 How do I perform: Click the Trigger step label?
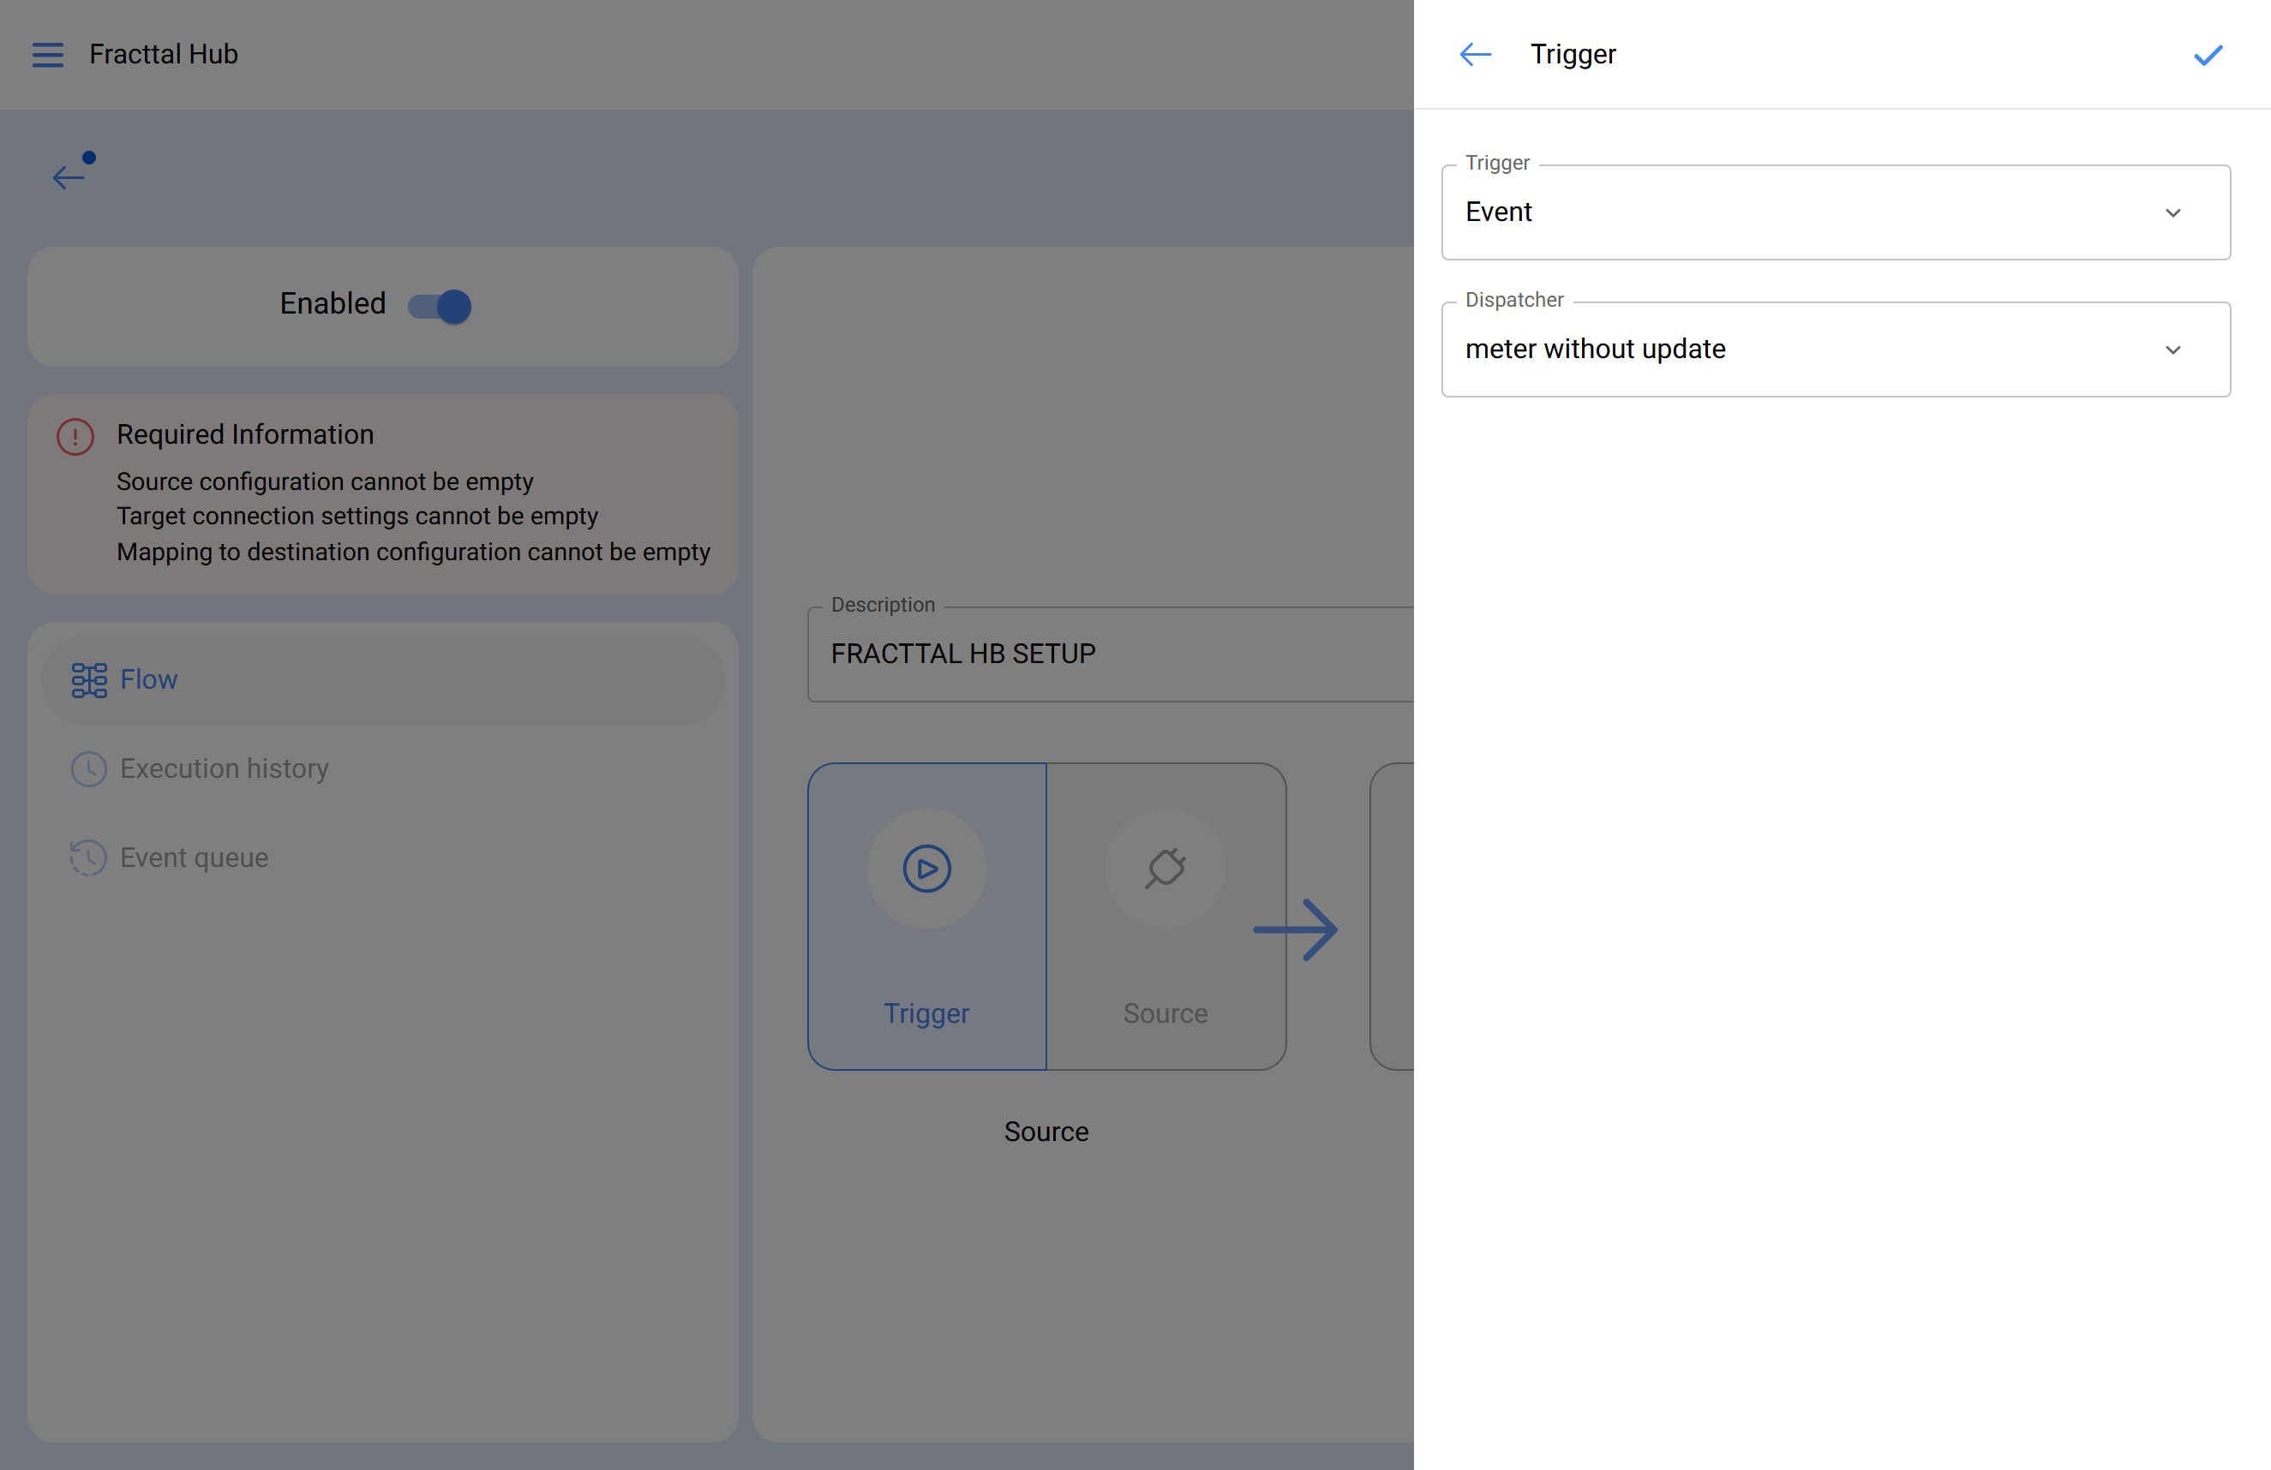point(926,1013)
